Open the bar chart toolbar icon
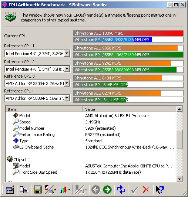This screenshot has width=188, height=197. [x=63, y=190]
